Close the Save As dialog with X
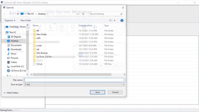The width and height of the screenshot is (199, 112). click(123, 7)
